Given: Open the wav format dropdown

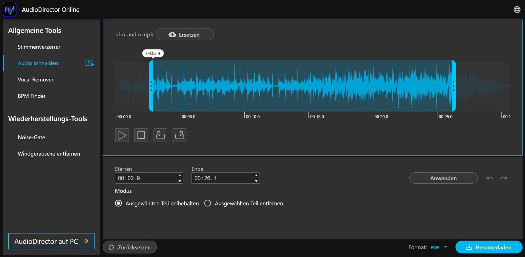Looking at the screenshot, I should (439, 247).
